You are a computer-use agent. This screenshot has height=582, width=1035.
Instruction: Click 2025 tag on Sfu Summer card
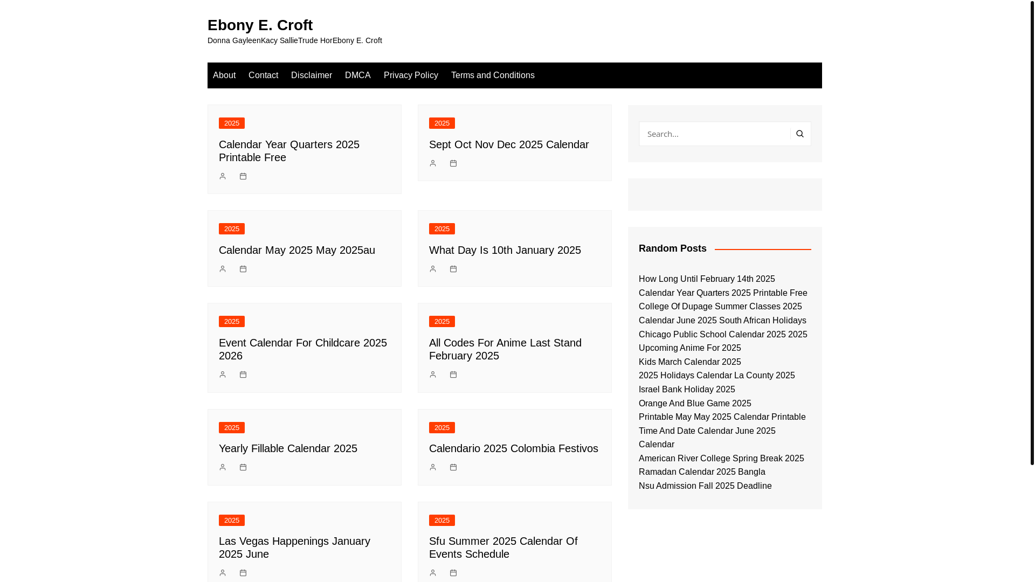tap(442, 521)
